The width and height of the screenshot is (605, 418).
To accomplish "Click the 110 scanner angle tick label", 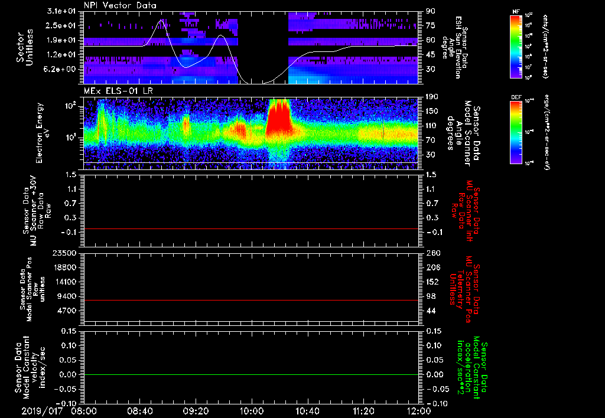I will pos(432,126).
